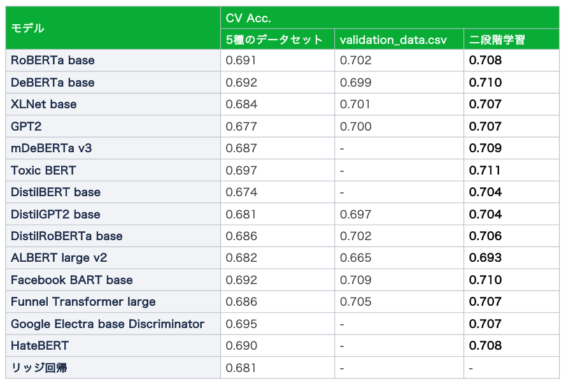Click the Funnel Transformer large cell
Screen dimensions: 566x386
pos(113,302)
